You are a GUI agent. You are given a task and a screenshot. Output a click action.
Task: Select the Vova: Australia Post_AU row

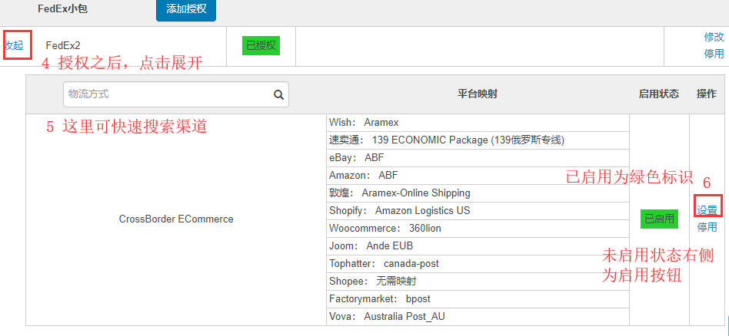coord(478,317)
